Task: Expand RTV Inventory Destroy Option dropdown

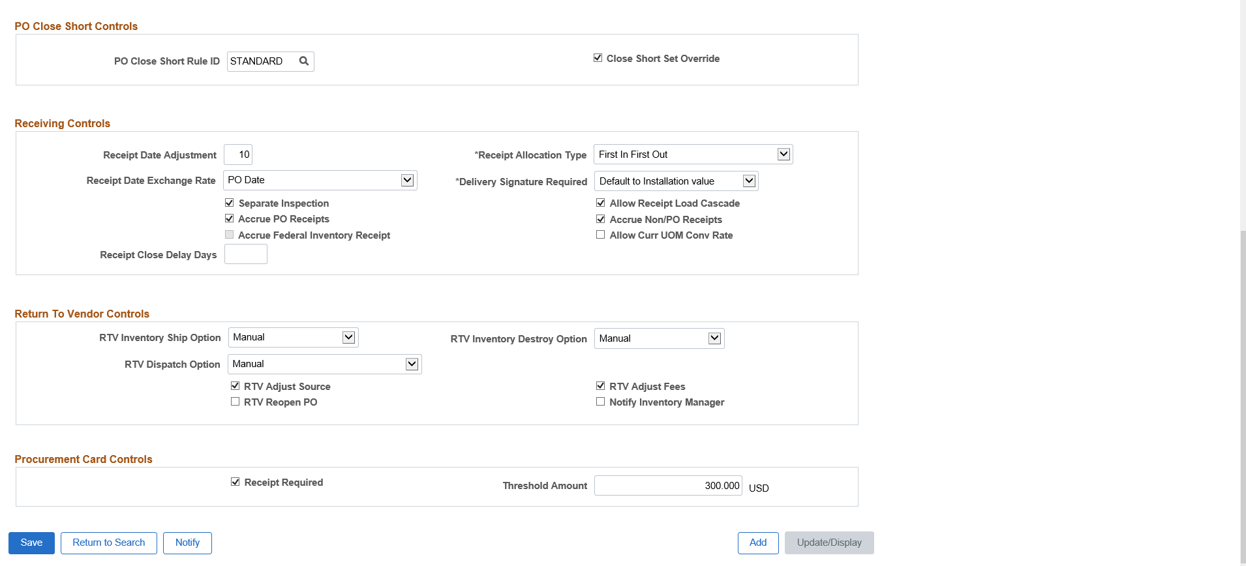Action: pos(659,338)
